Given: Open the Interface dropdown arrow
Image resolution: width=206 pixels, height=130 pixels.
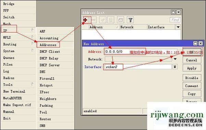Looking at the screenshot, I should click(175, 67).
